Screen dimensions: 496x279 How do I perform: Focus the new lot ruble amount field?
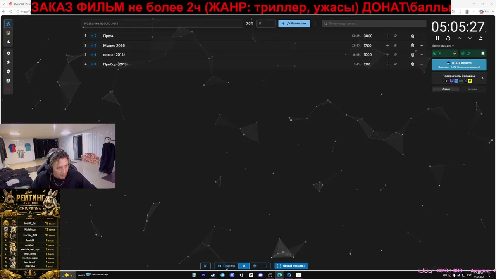click(x=266, y=24)
